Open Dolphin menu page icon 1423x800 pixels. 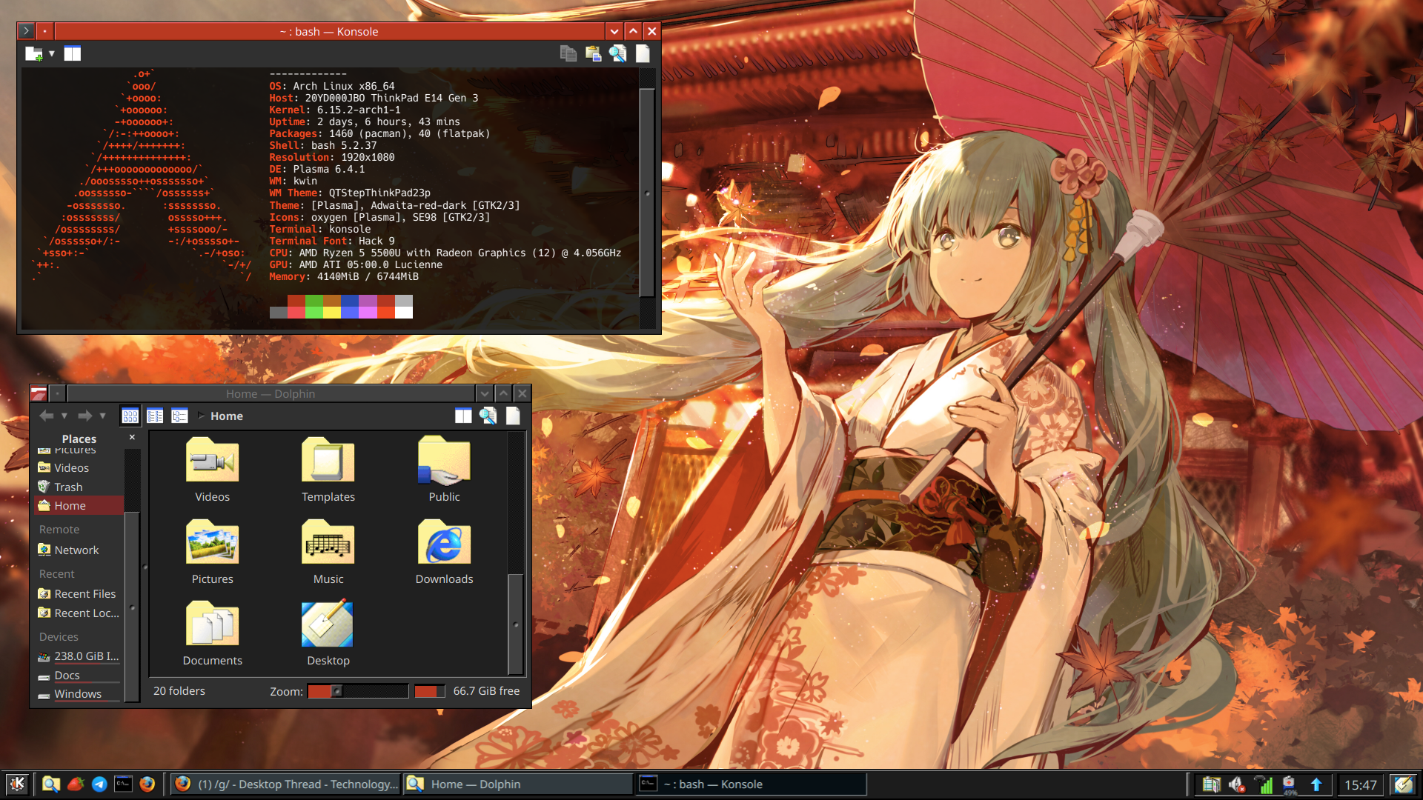pos(513,416)
